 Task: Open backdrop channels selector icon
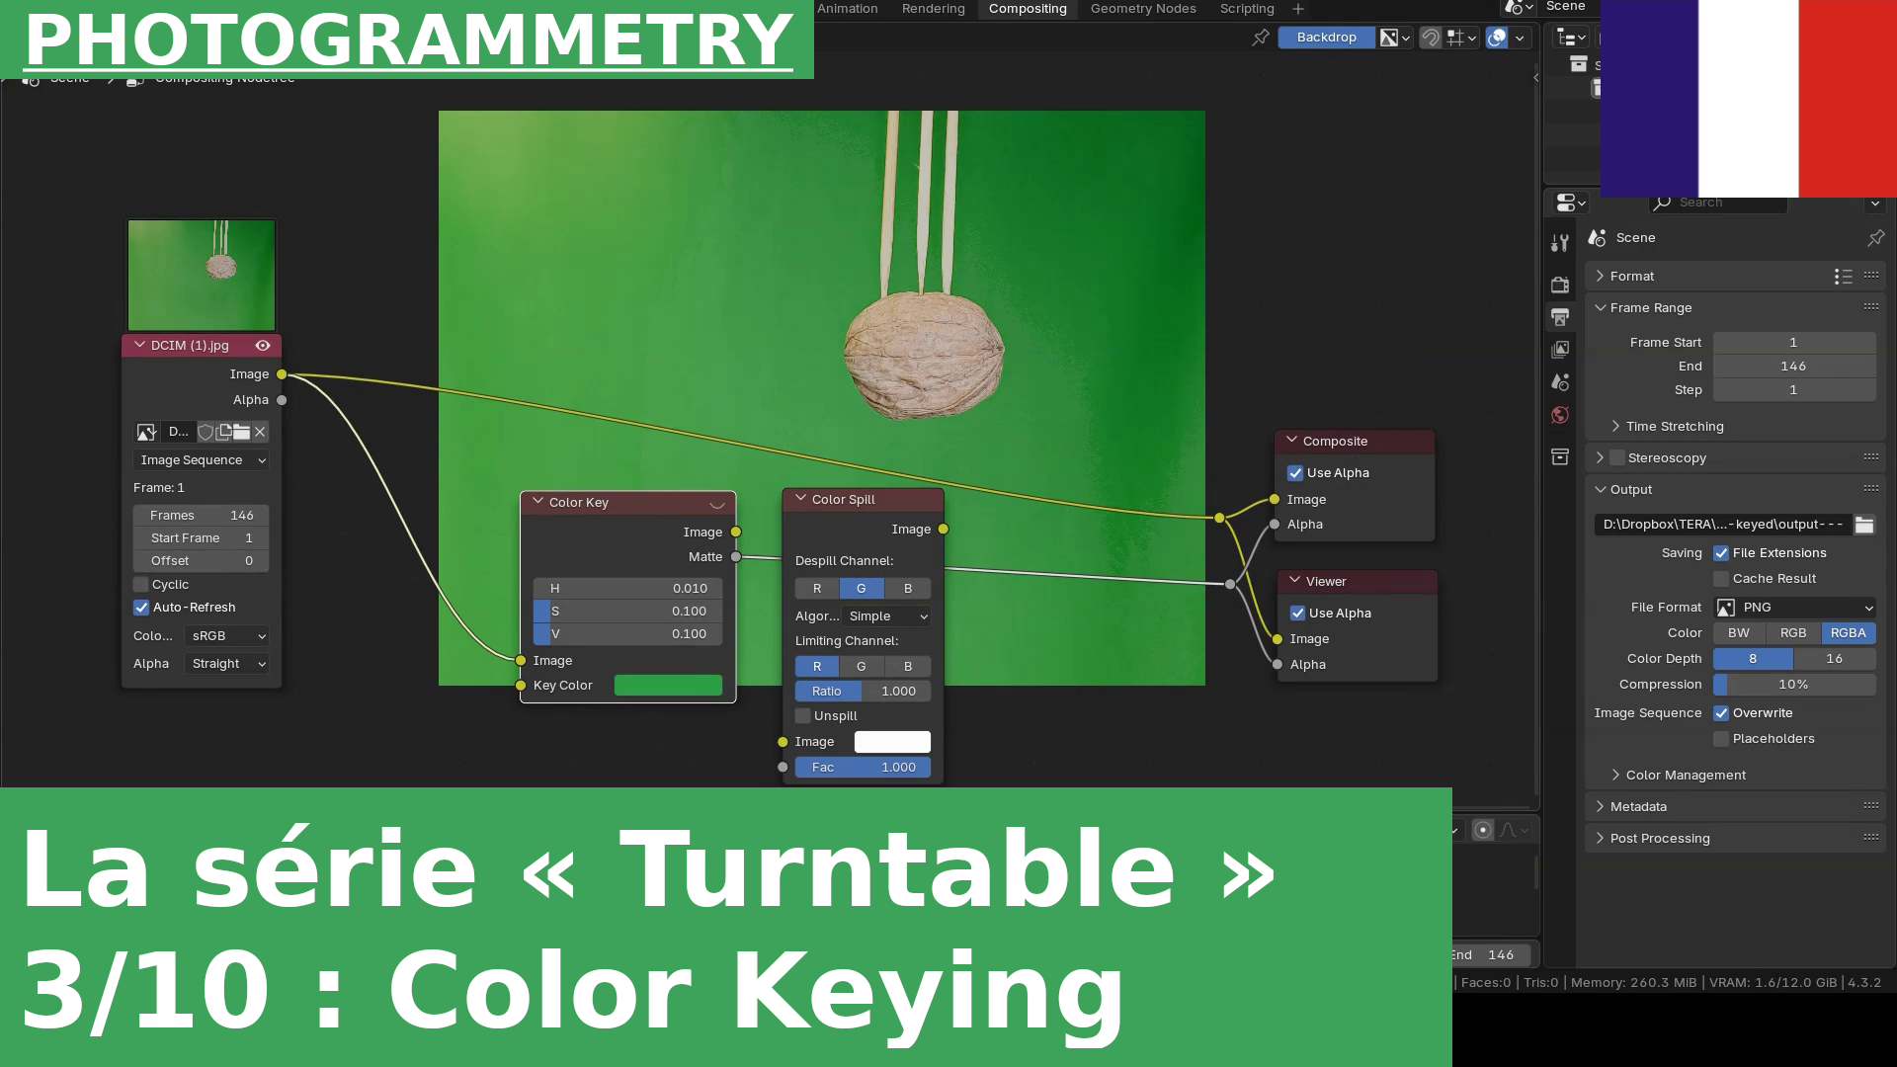(x=1395, y=38)
